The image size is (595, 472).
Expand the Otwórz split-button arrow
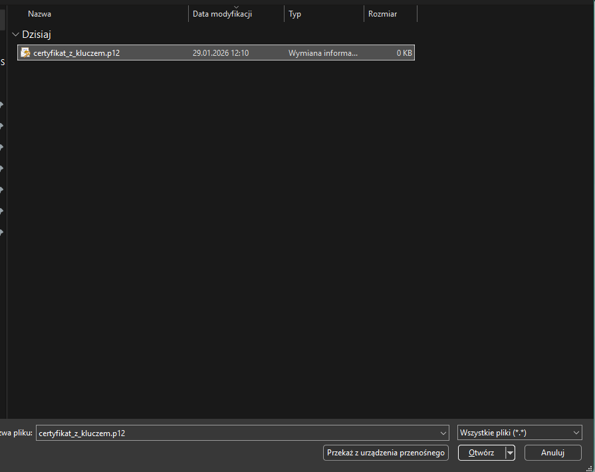click(x=510, y=453)
